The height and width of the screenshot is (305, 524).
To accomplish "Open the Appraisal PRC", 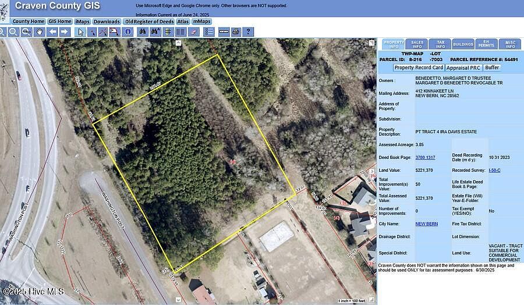I will tap(463, 68).
